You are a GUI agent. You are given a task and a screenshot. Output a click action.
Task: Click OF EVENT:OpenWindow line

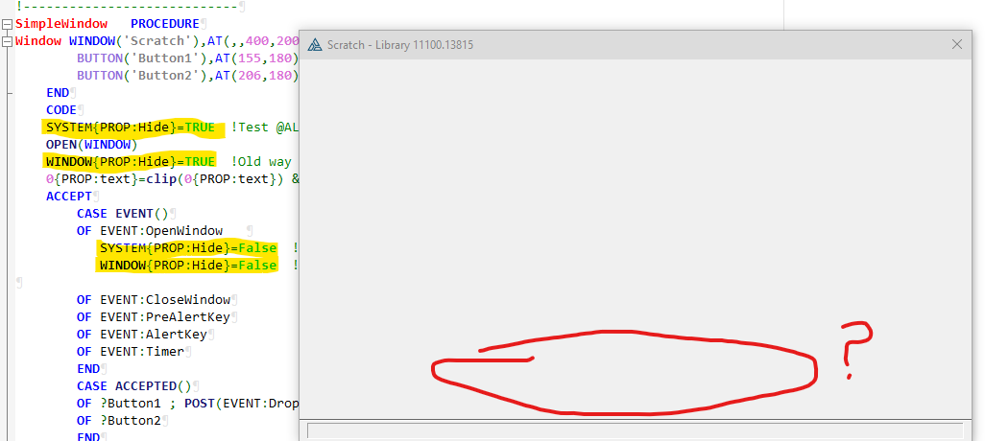point(150,231)
